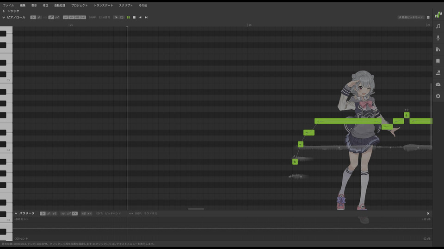The image size is (444, 249).
Task: Open the その他 menu
Action: coord(143,6)
